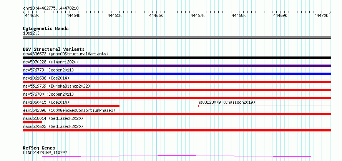Open variant nsv6520602 (Sedlazeck2020) label

pyautogui.click(x=53, y=126)
